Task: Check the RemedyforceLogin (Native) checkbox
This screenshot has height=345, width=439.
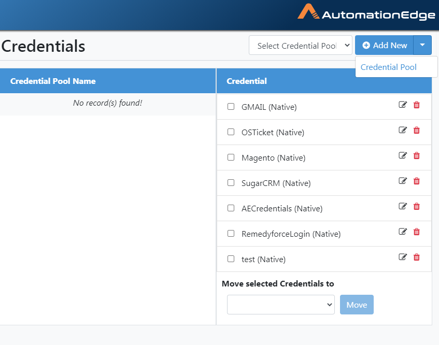Action: [x=231, y=233]
